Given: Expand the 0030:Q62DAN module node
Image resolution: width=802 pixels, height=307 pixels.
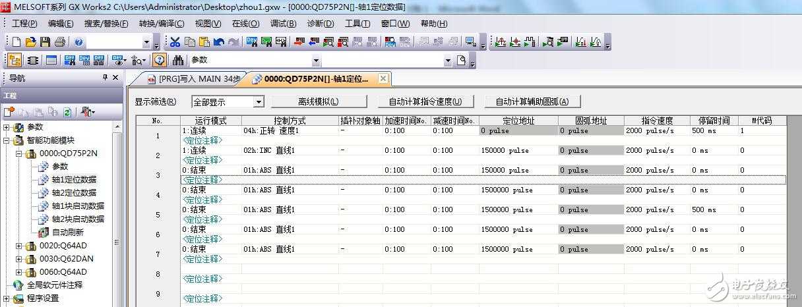Looking at the screenshot, I should click(19, 259).
